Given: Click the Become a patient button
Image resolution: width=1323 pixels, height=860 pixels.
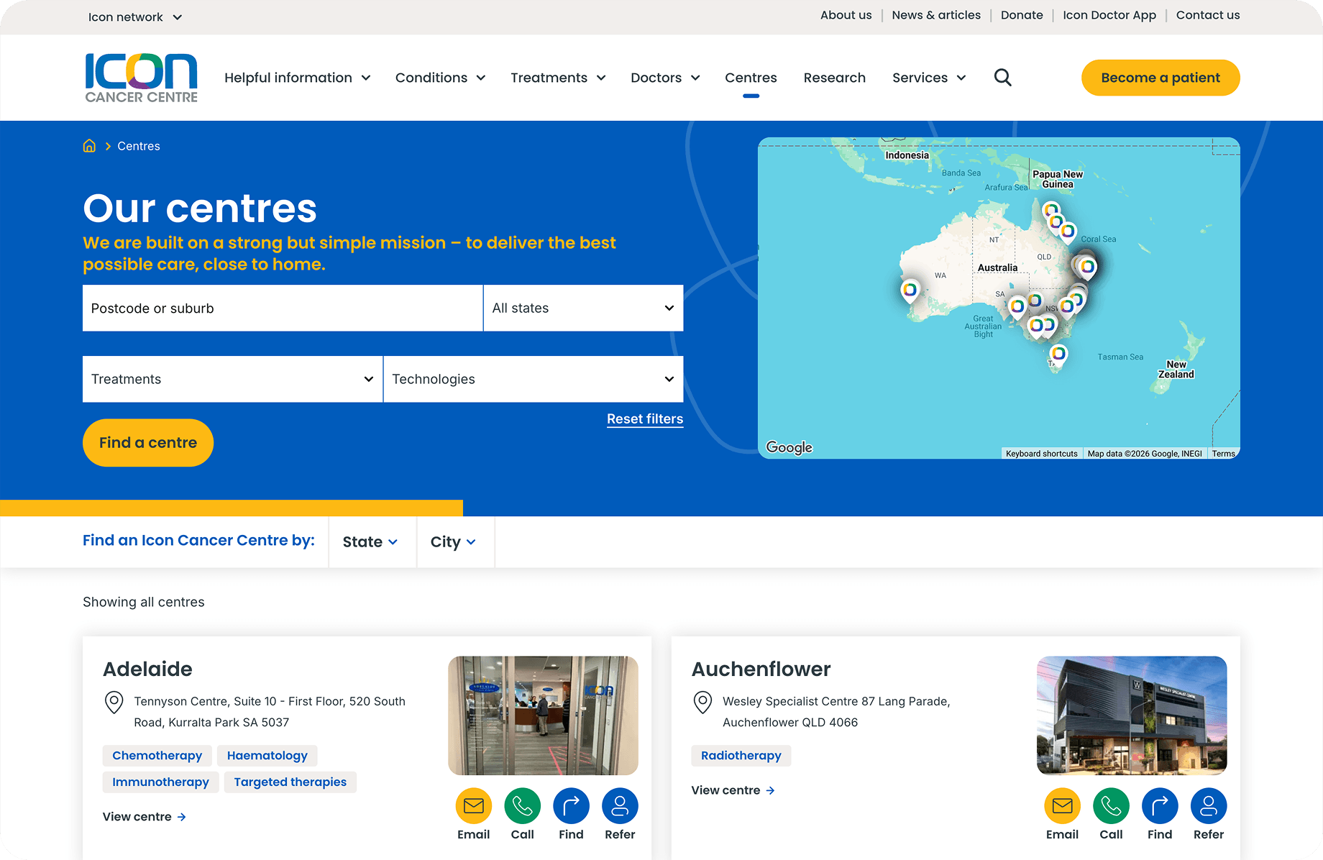Looking at the screenshot, I should (x=1161, y=78).
